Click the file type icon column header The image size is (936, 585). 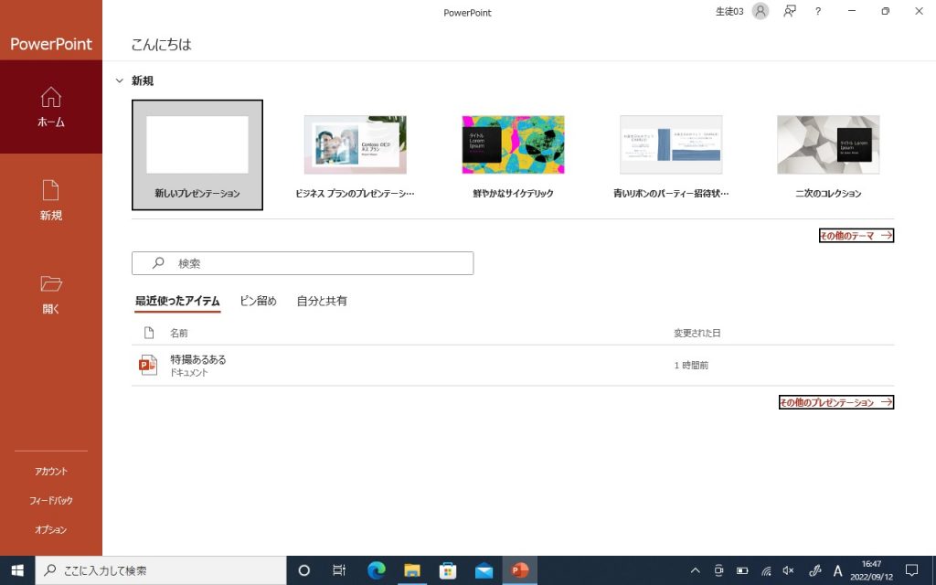coord(149,333)
